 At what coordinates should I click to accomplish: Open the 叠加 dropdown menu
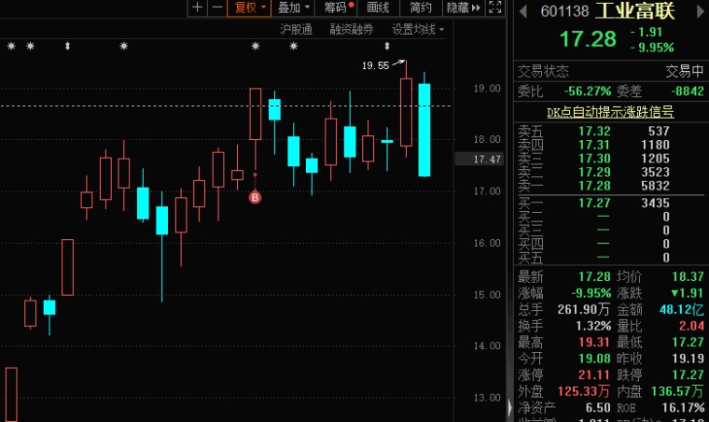(x=293, y=7)
